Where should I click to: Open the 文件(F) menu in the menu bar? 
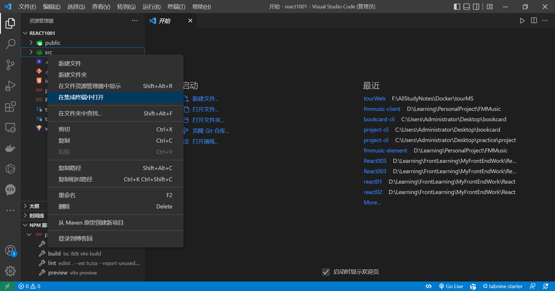click(x=27, y=6)
